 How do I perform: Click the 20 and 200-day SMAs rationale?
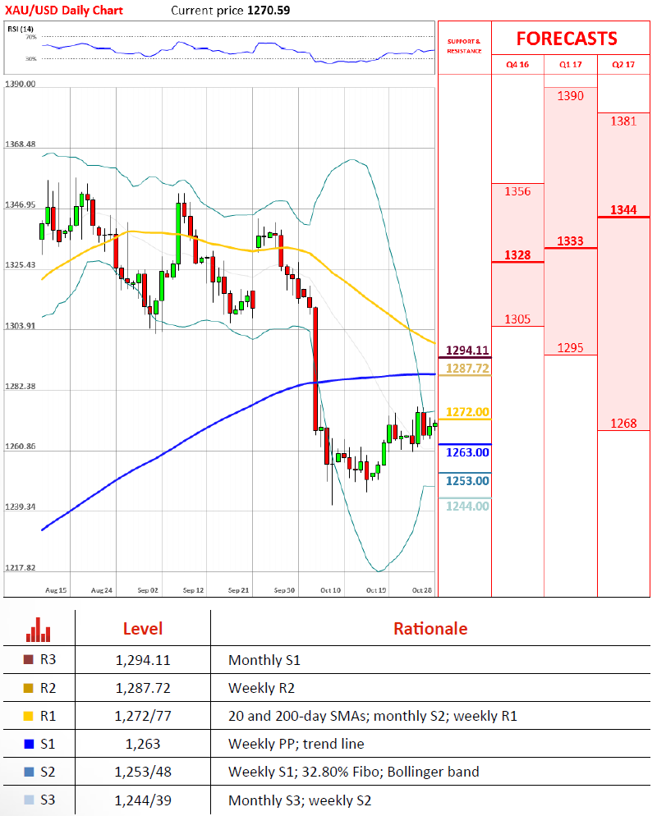coord(373,716)
